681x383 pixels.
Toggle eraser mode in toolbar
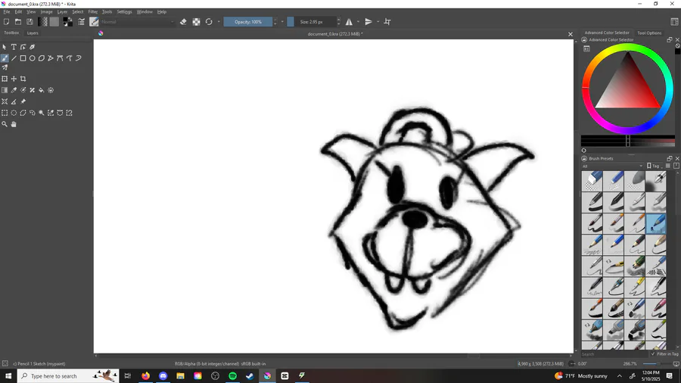[x=183, y=22]
